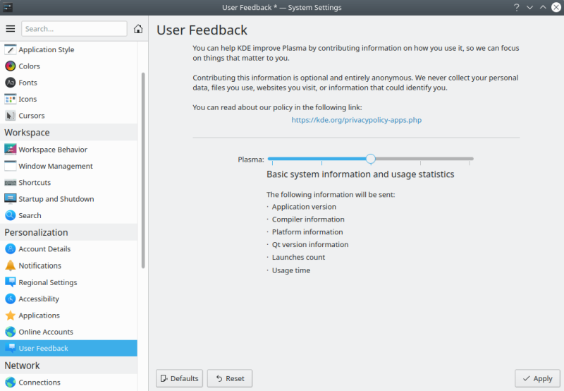Select Account Details label

(x=44, y=249)
